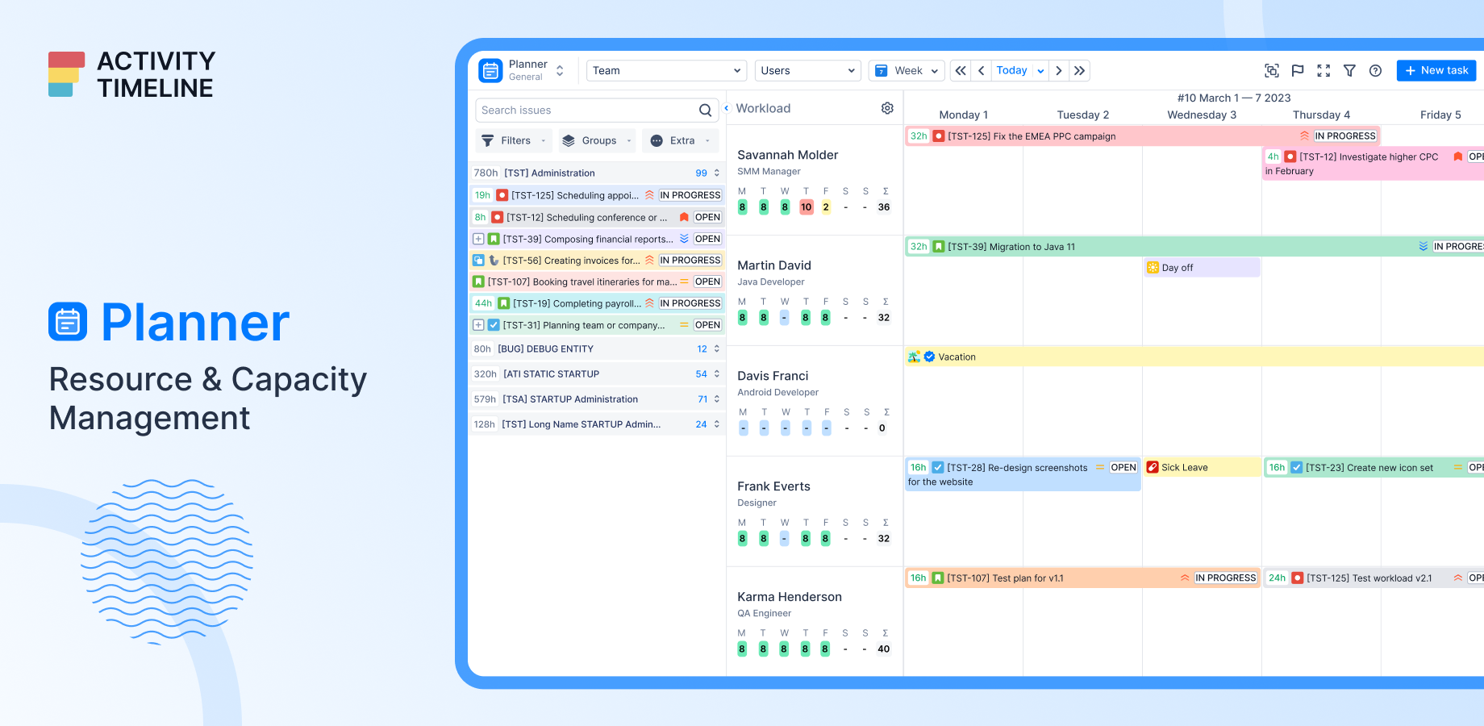Expand [TST] Long Name STARTUP Admin group
This screenshot has width=1484, height=726.
click(716, 423)
